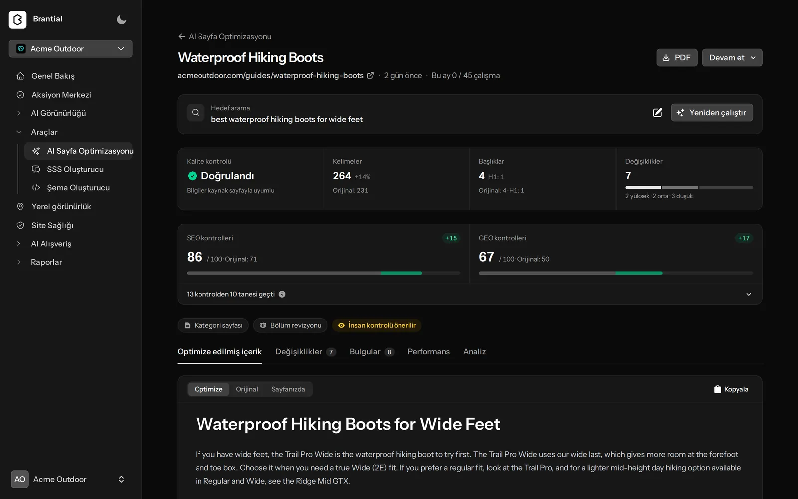798x499 pixels.
Task: Click the Değişiklikler severity progress bar
Action: pyautogui.click(x=689, y=188)
